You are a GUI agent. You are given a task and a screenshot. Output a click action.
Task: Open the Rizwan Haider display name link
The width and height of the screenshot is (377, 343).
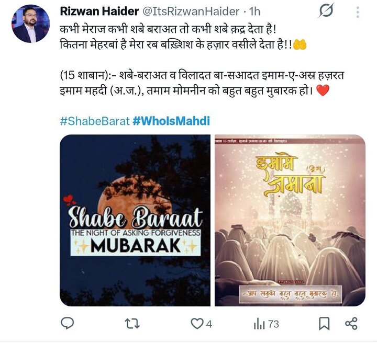point(99,12)
